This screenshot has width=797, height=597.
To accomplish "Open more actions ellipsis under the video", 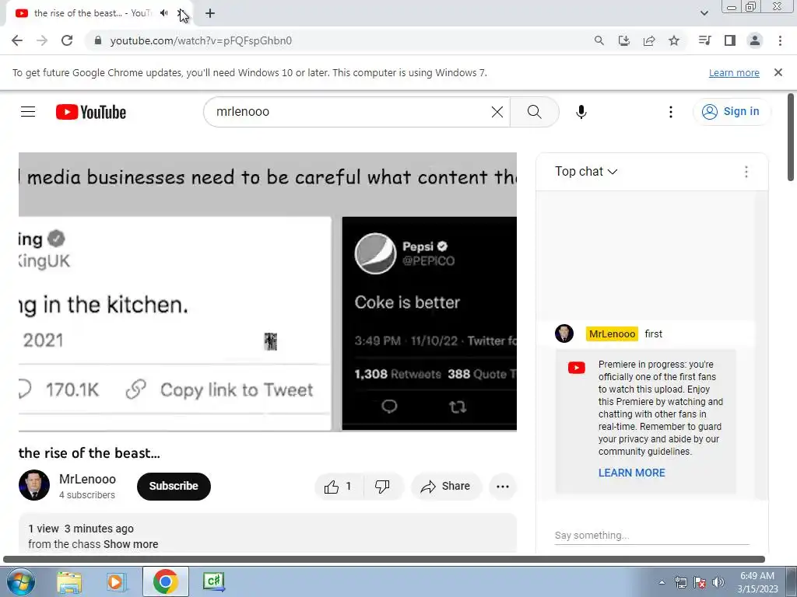I will coord(503,487).
